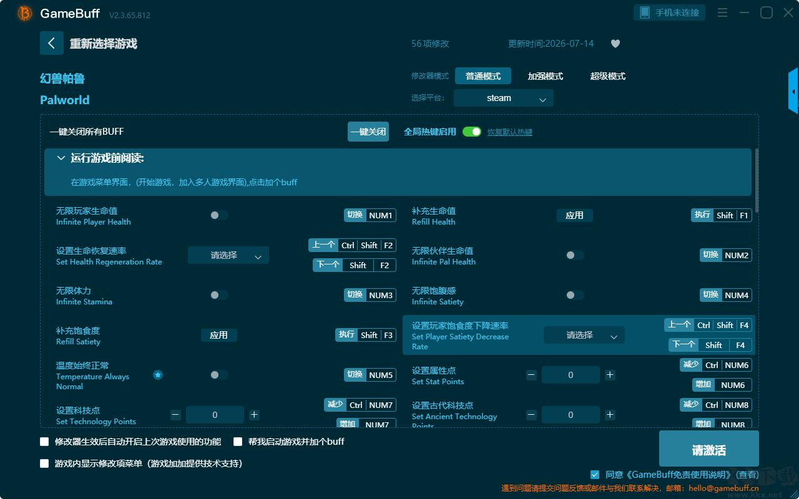Open the steam platform dropdown
Image resolution: width=799 pixels, height=499 pixels.
point(504,98)
